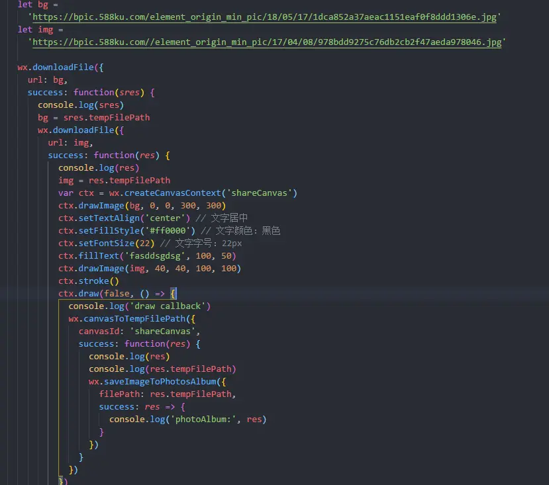Click 'let bg =' declaration text
This screenshot has height=485, width=549.
pos(38,5)
